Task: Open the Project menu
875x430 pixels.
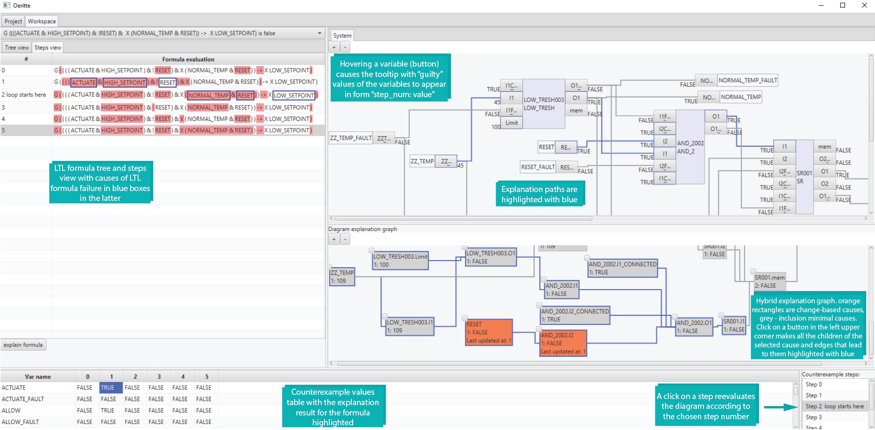Action: click(13, 21)
